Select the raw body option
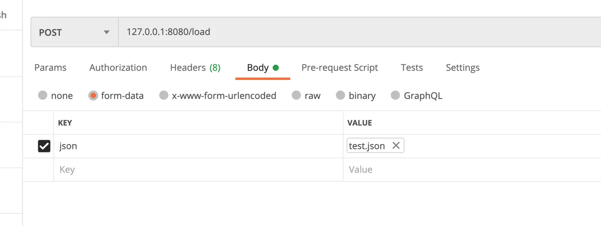The image size is (601, 226). click(296, 95)
